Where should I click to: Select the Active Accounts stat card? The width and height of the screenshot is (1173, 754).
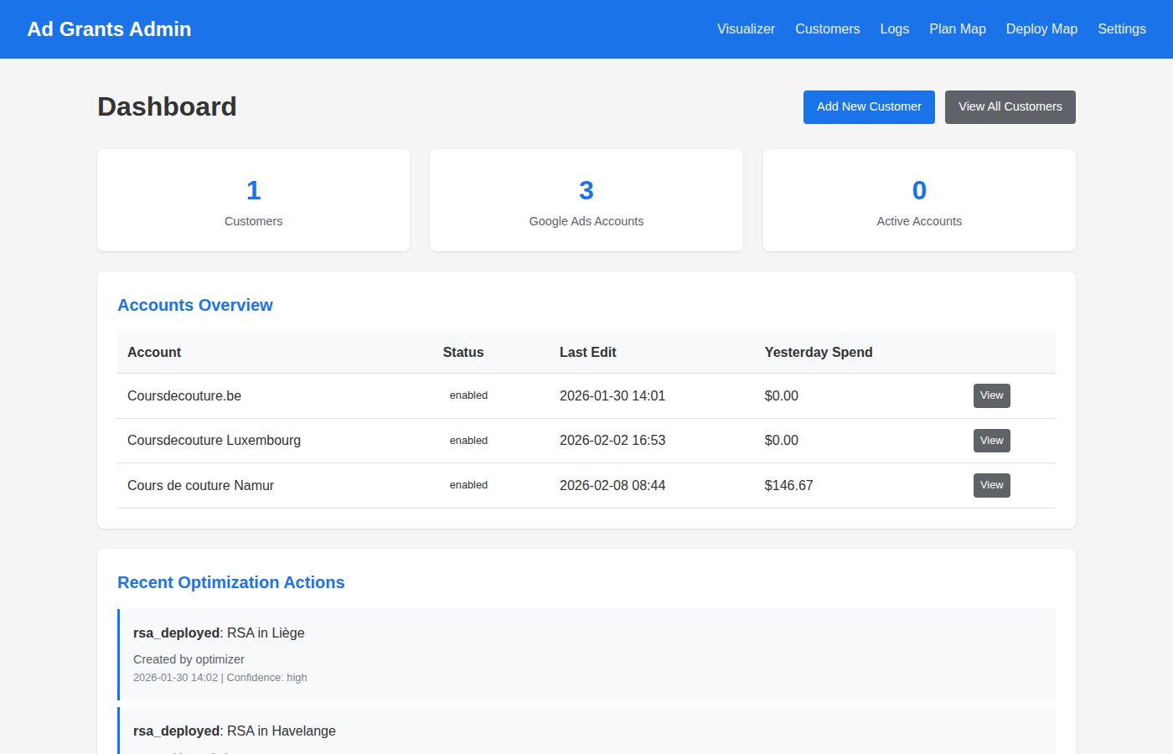(919, 201)
